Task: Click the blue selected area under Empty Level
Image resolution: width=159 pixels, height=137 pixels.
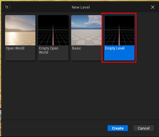Action: pos(119,55)
